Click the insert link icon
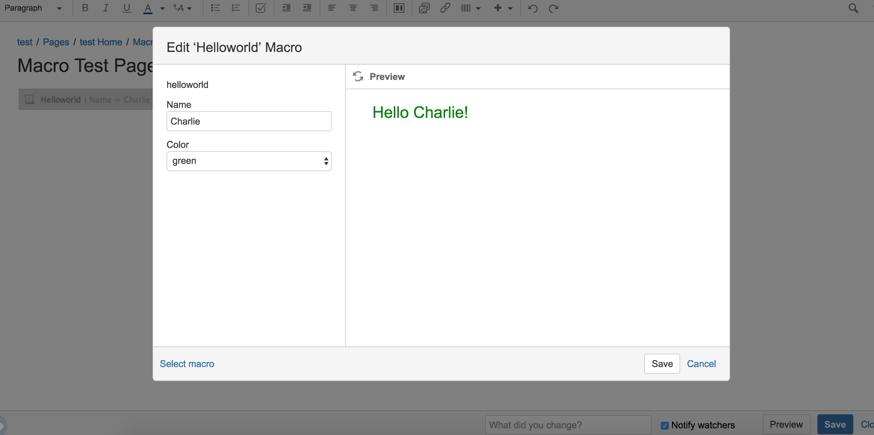Viewport: 874px width, 435px height. [445, 8]
